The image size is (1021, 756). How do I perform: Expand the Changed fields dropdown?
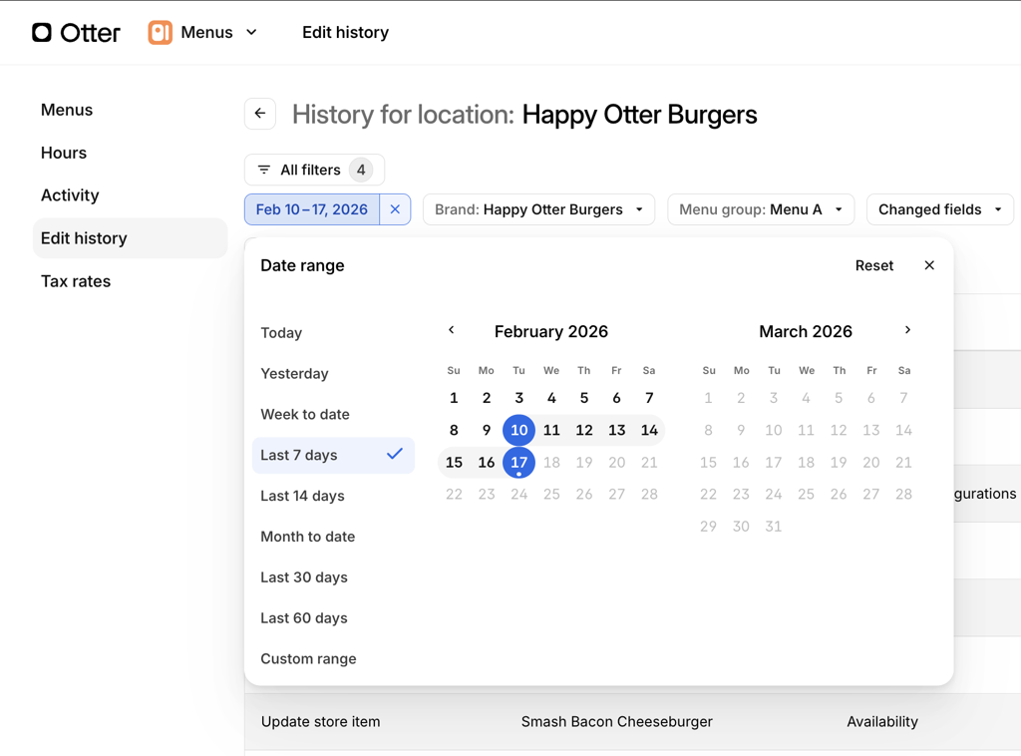pyautogui.click(x=939, y=209)
